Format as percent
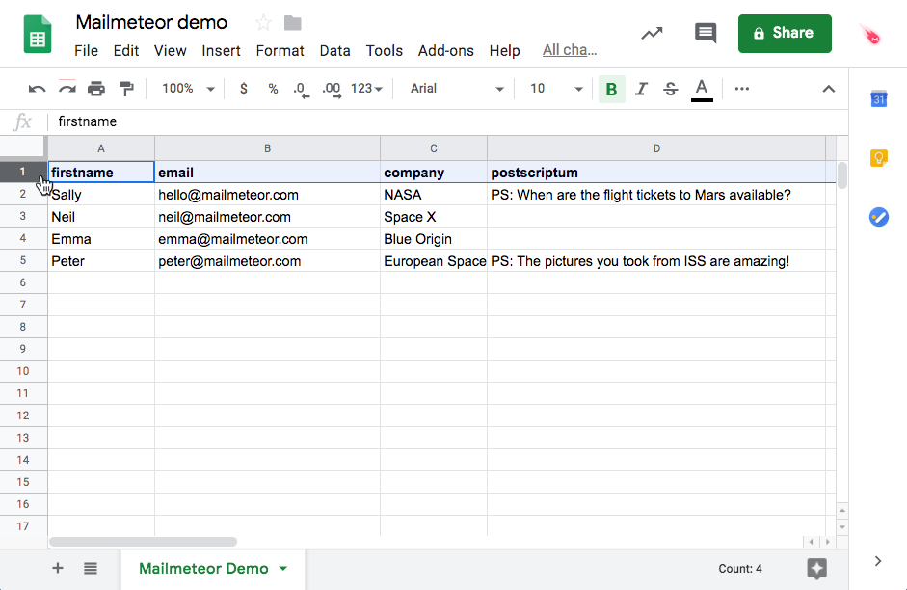The image size is (907, 590). [273, 89]
